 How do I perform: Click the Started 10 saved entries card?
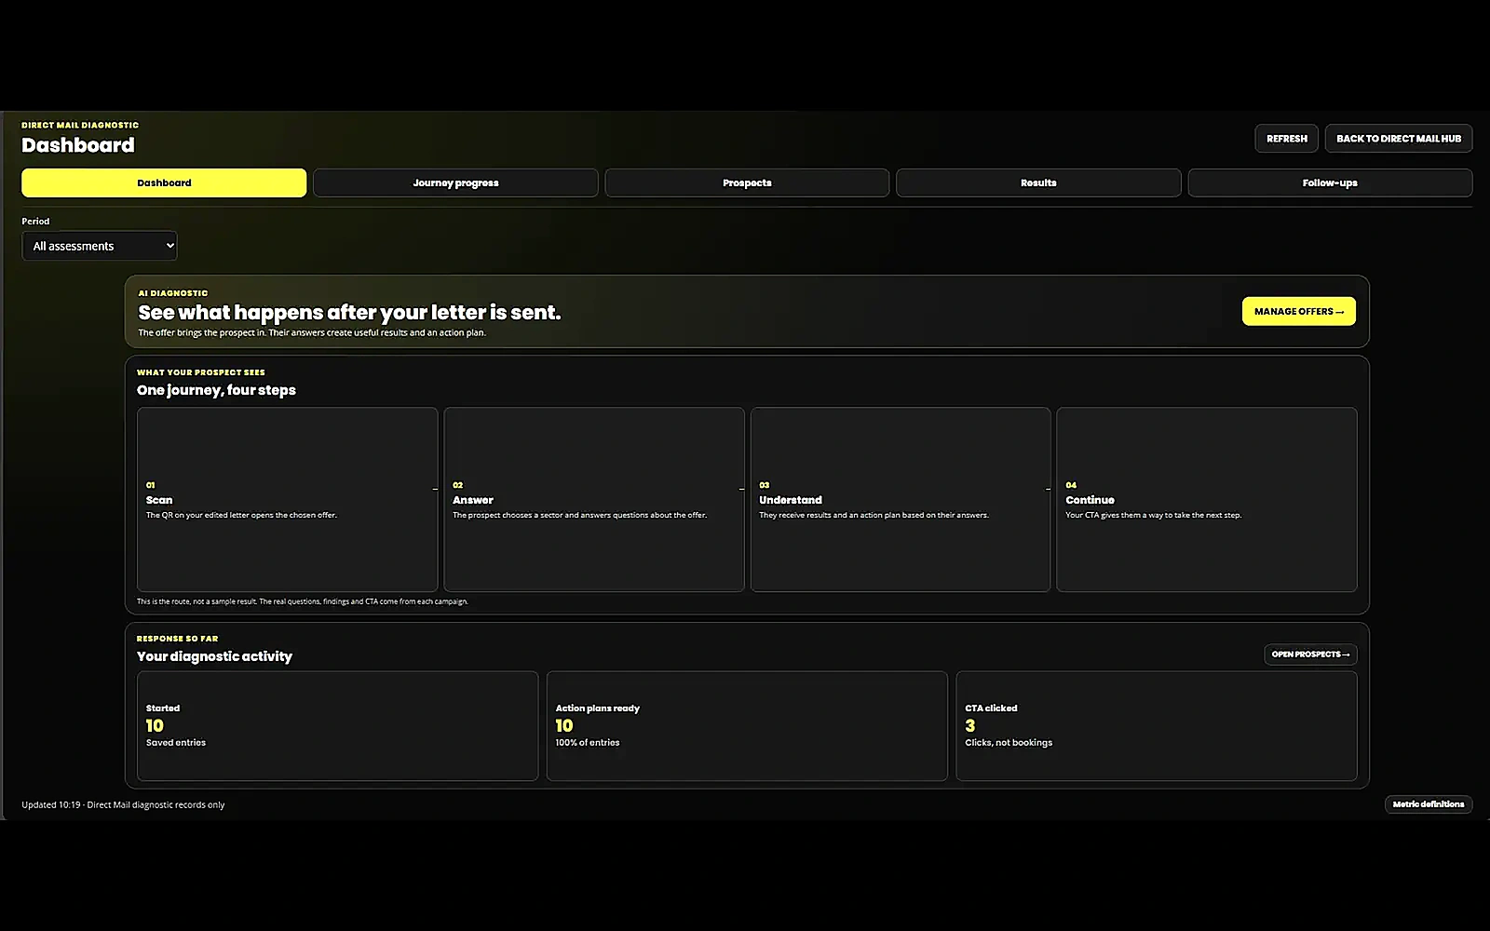[337, 726]
